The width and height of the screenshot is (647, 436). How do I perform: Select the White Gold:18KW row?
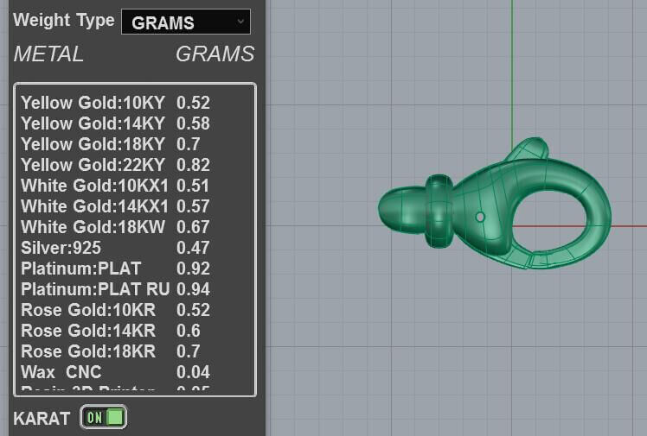116,227
